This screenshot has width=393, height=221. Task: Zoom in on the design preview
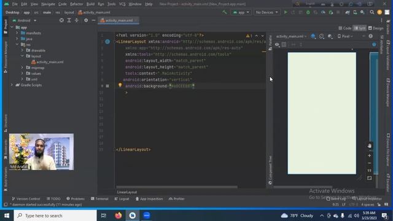point(370,155)
